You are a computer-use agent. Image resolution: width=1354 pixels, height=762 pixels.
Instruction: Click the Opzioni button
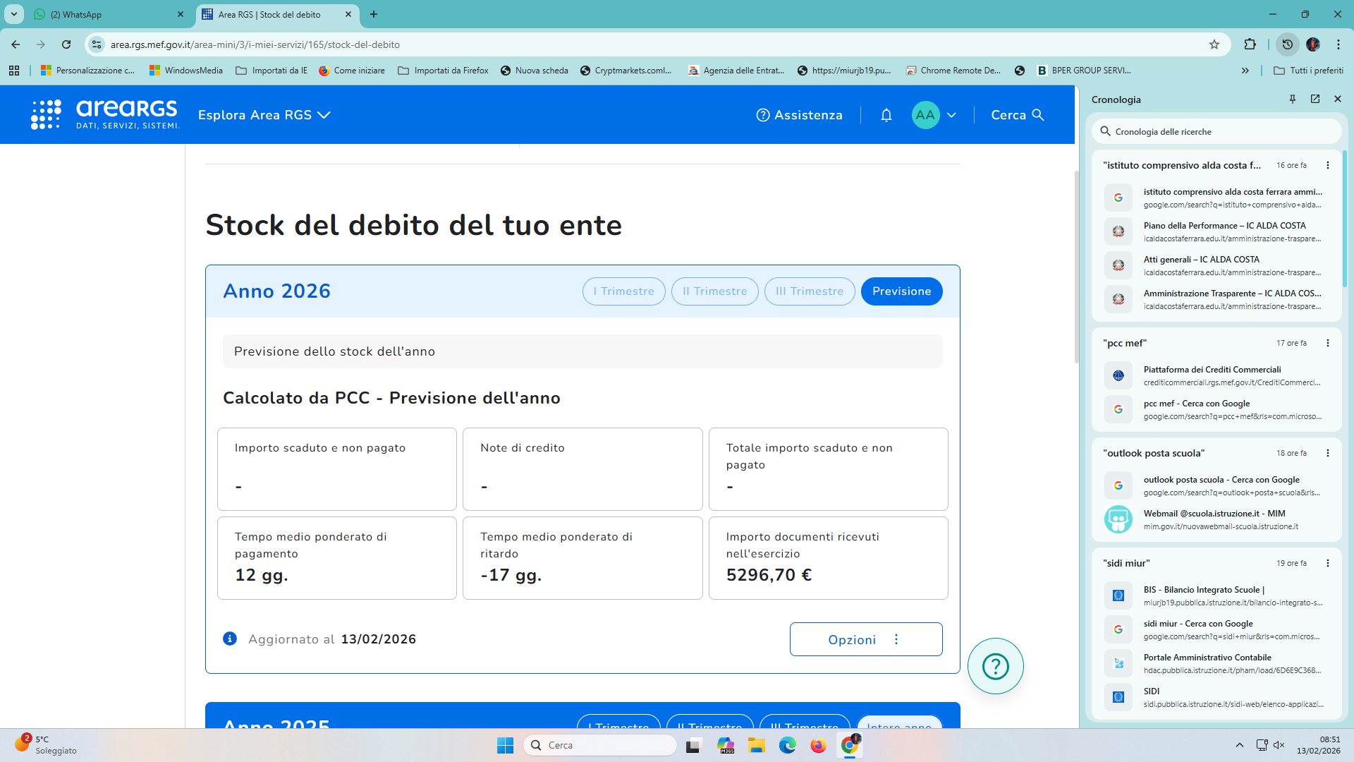(865, 639)
